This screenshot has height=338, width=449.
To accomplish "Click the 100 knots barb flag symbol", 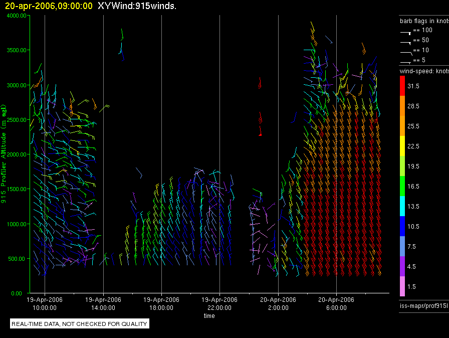I will [x=405, y=32].
